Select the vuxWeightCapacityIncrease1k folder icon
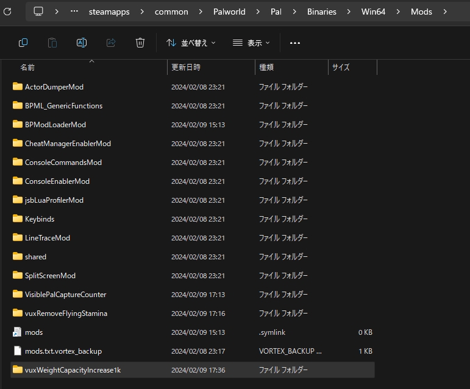This screenshot has height=389, width=470. pyautogui.click(x=18, y=370)
